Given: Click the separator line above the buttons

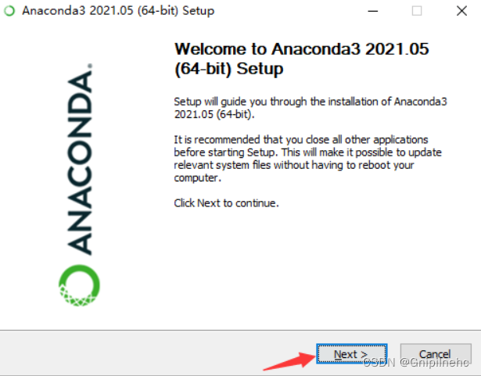Looking at the screenshot, I should [241, 331].
